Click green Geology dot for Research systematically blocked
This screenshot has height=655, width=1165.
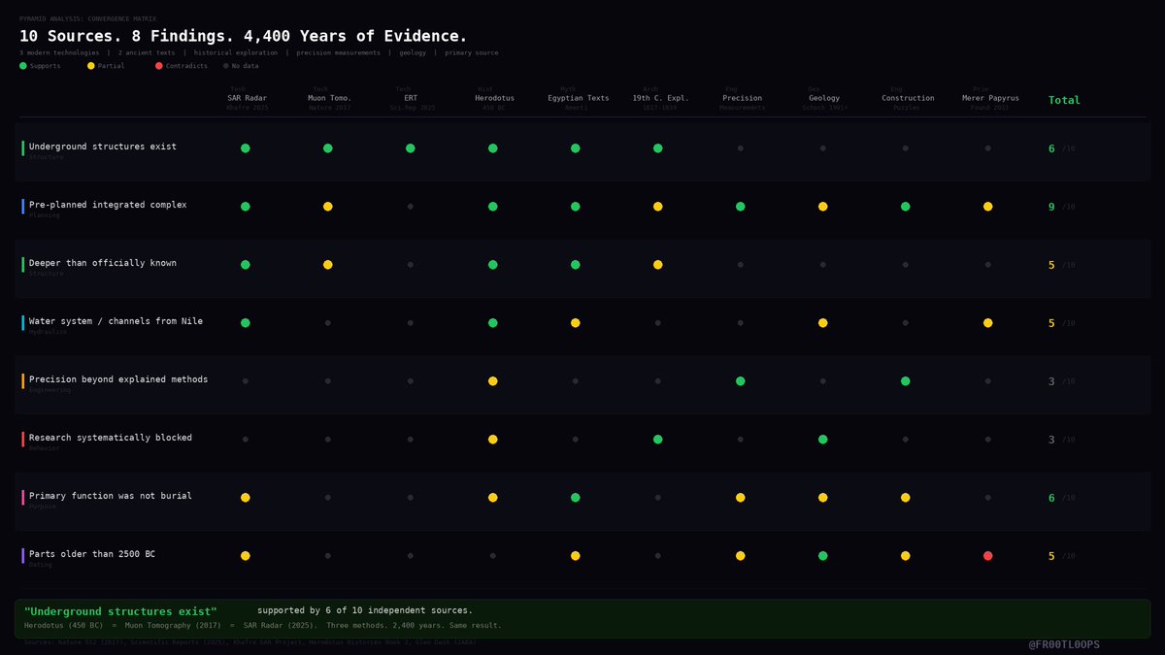[823, 440]
